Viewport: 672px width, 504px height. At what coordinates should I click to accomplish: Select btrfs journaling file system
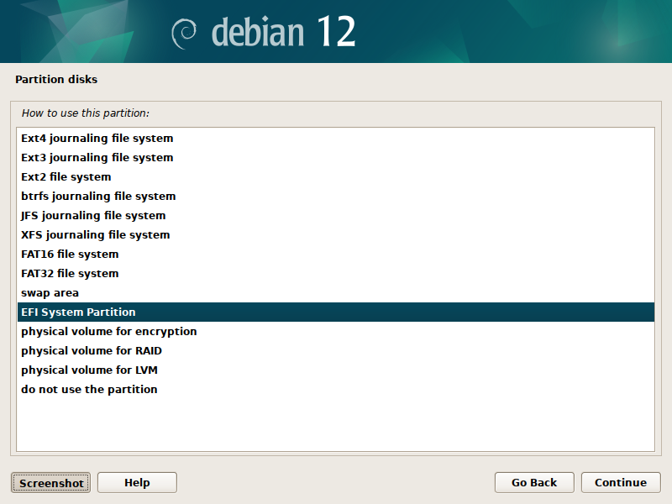(335, 197)
